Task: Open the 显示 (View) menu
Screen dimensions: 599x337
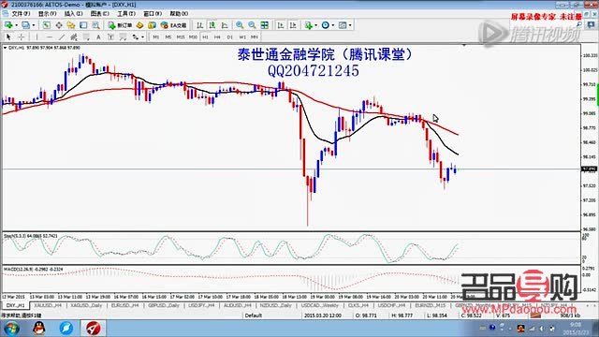Action: pyautogui.click(x=47, y=14)
